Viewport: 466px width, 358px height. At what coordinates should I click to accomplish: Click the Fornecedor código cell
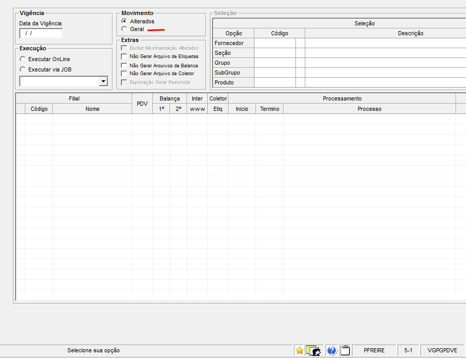pyautogui.click(x=275, y=43)
